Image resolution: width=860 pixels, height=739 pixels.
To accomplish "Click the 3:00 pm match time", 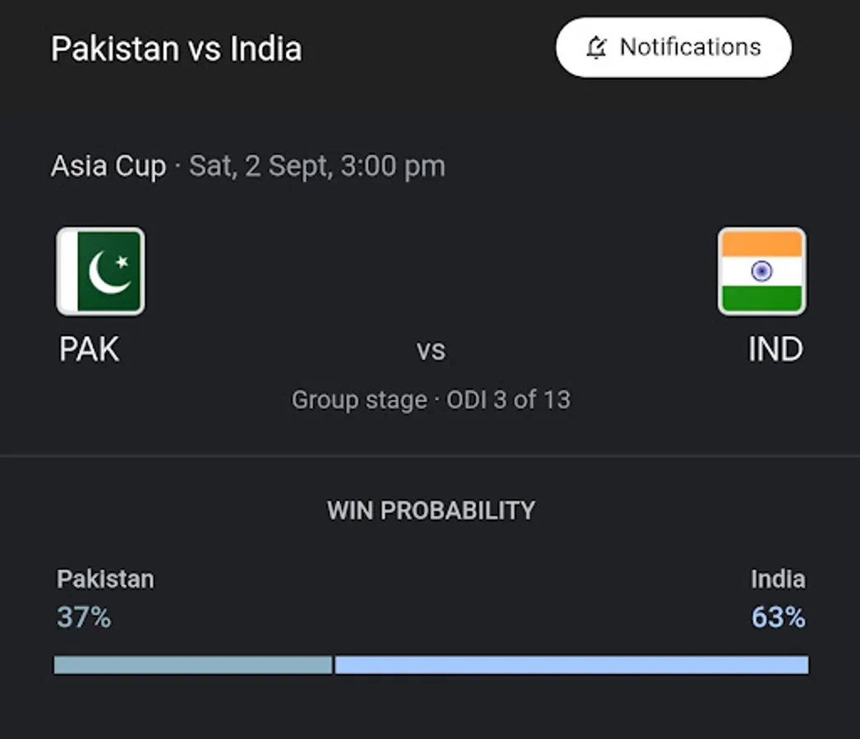I will 393,167.
